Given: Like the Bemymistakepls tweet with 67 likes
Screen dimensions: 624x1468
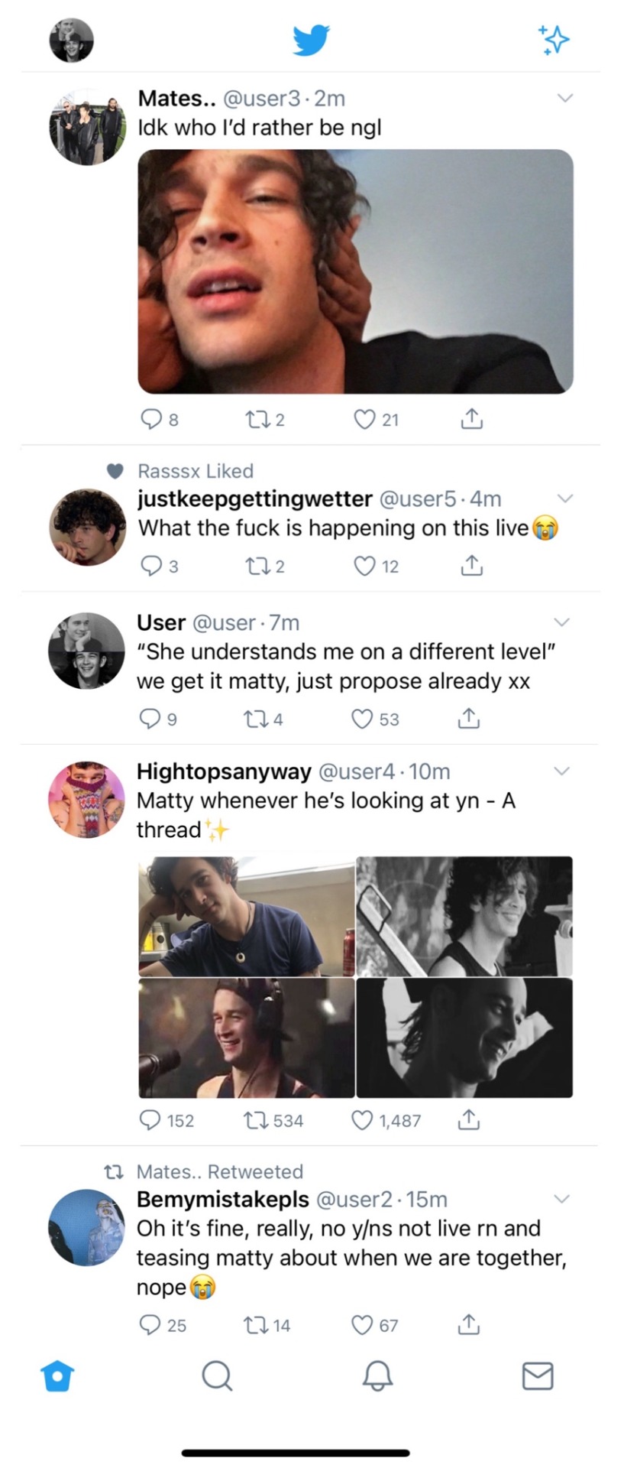Looking at the screenshot, I should [x=362, y=1324].
